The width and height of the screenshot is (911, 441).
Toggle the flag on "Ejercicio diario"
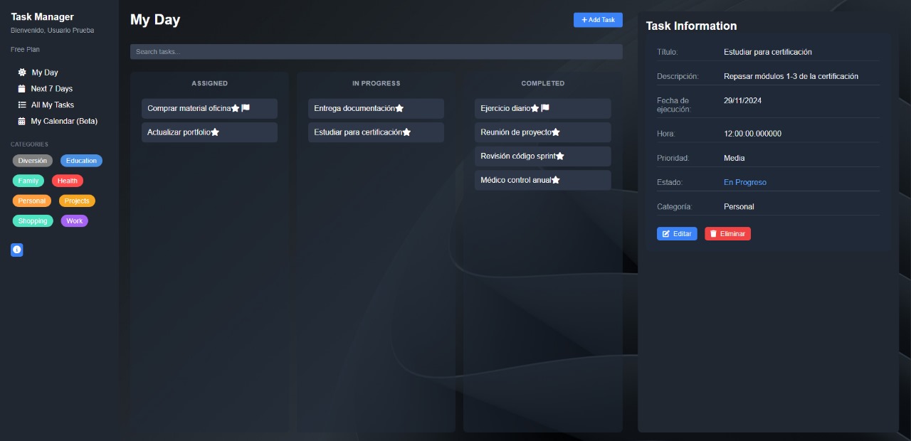[x=544, y=107]
